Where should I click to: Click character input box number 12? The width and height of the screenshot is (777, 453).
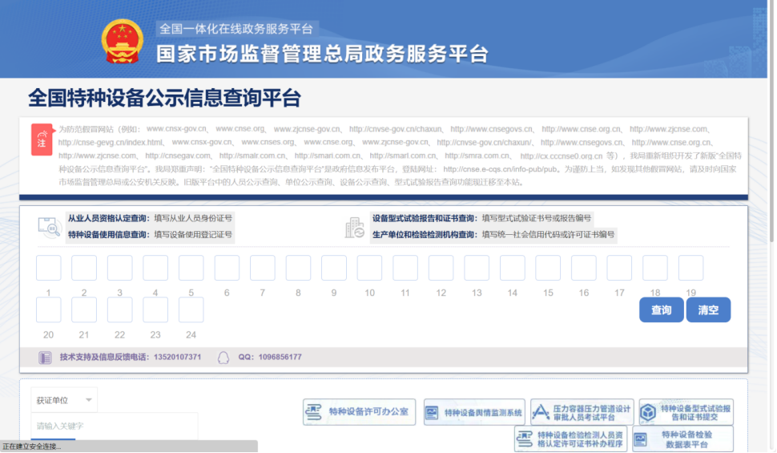[441, 268]
